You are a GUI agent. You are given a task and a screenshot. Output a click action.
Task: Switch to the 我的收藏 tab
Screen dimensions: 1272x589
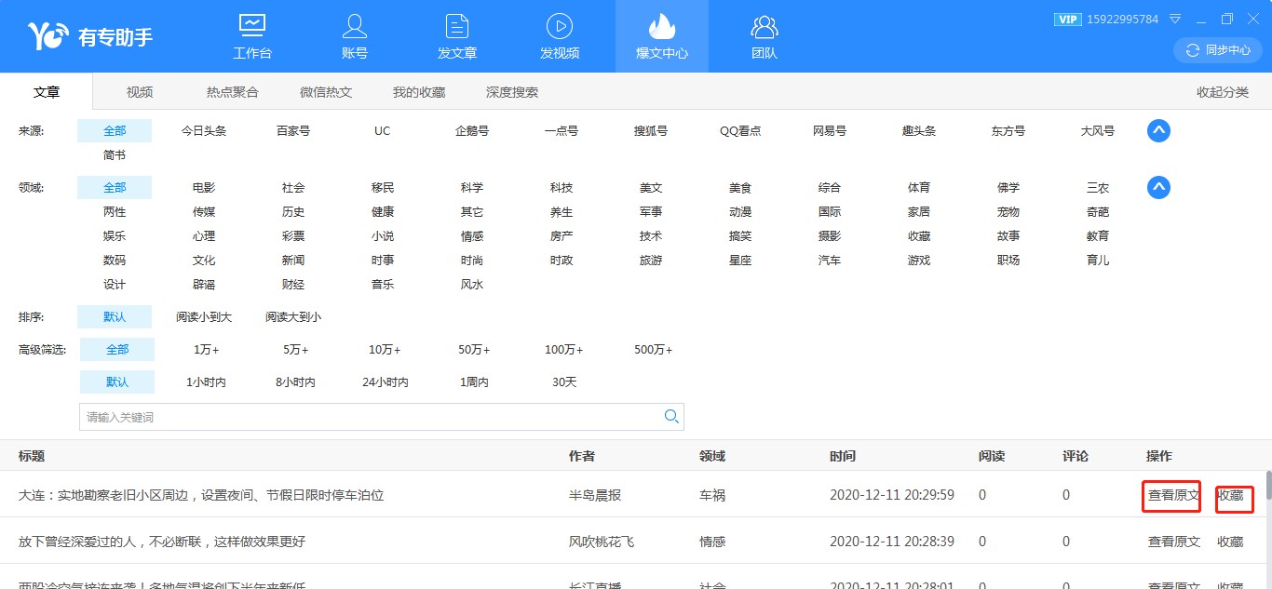coord(419,92)
